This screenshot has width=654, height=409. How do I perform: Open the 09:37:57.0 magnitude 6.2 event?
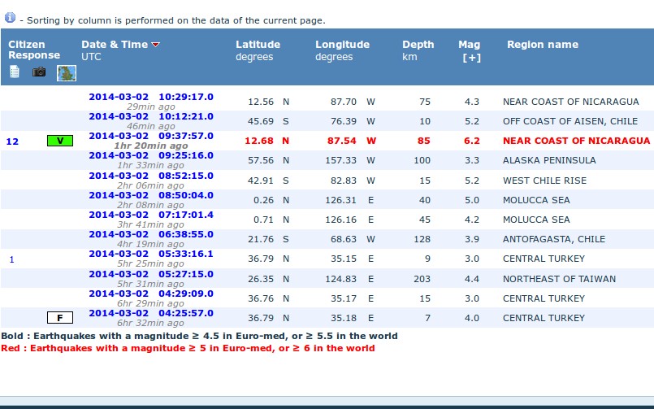pyautogui.click(x=151, y=136)
